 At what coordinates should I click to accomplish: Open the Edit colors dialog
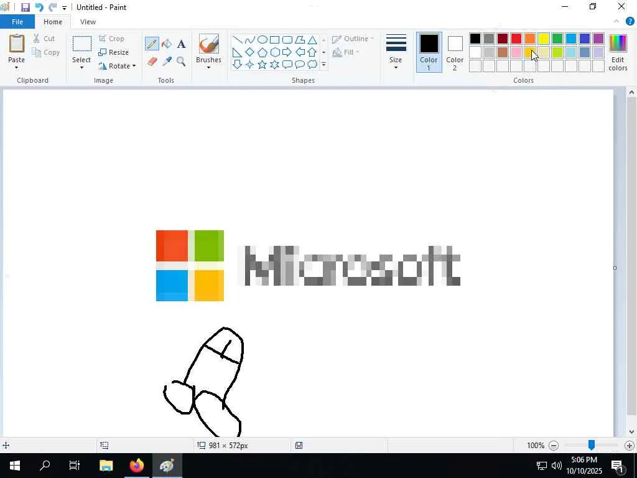coord(618,52)
